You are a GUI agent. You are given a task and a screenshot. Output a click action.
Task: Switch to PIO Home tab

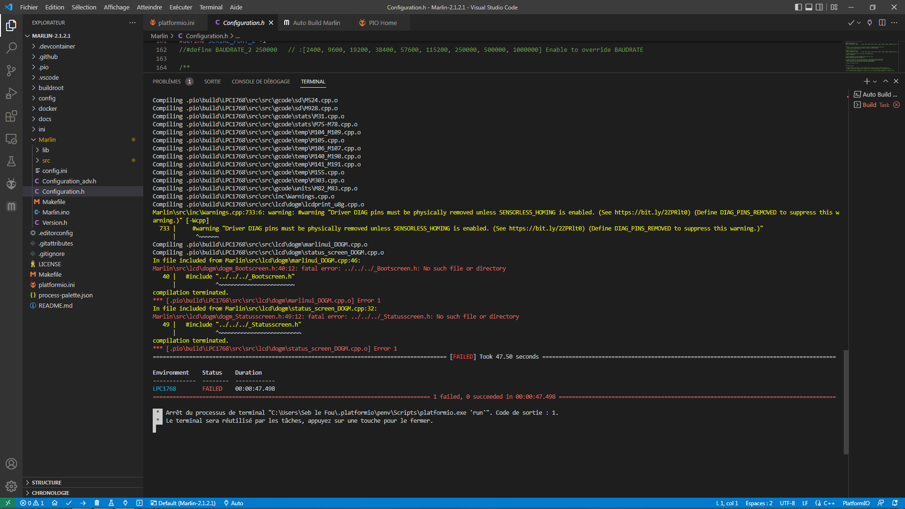pyautogui.click(x=382, y=23)
